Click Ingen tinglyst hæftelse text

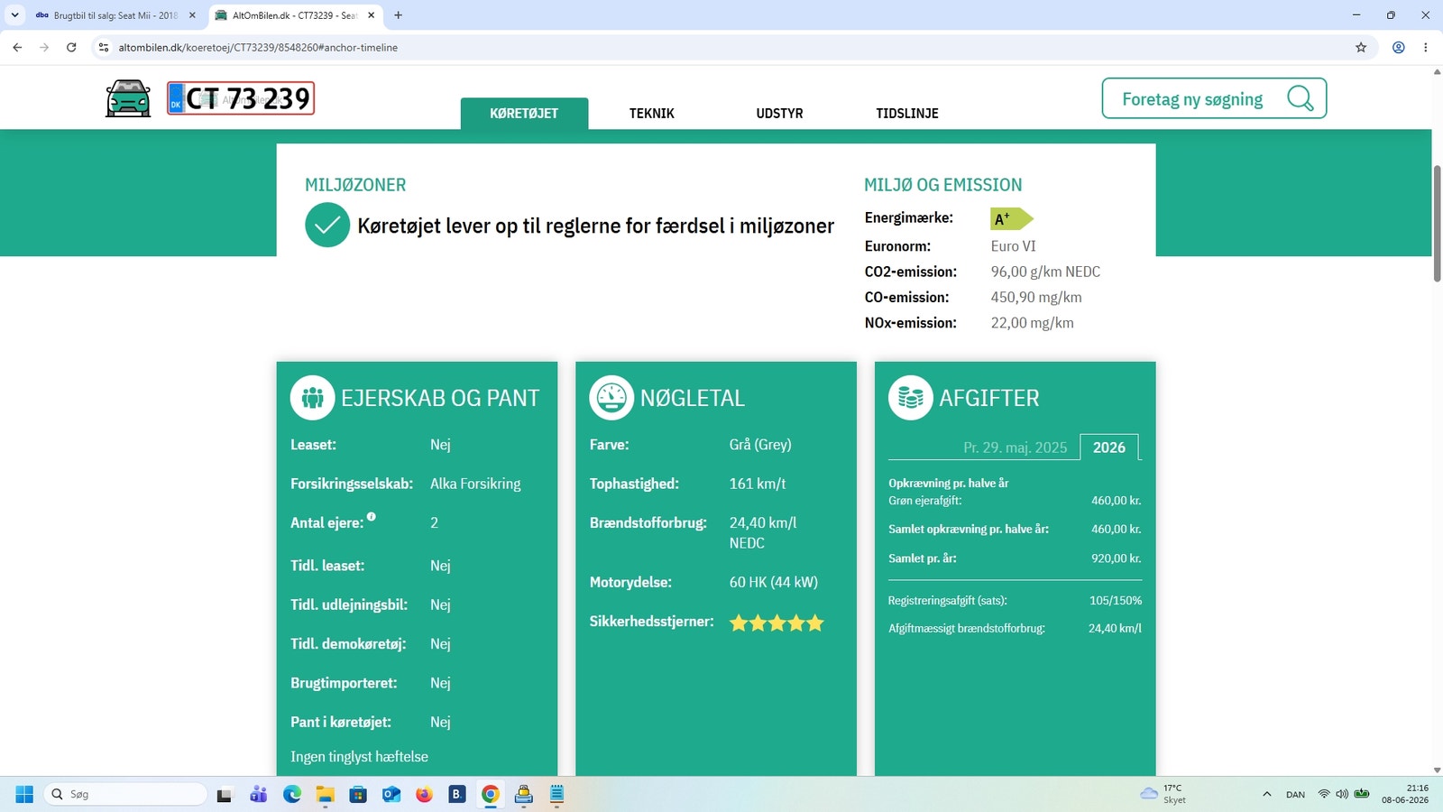coord(359,757)
